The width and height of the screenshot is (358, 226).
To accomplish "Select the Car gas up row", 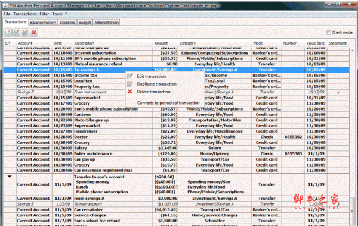I will (x=176, y=159).
